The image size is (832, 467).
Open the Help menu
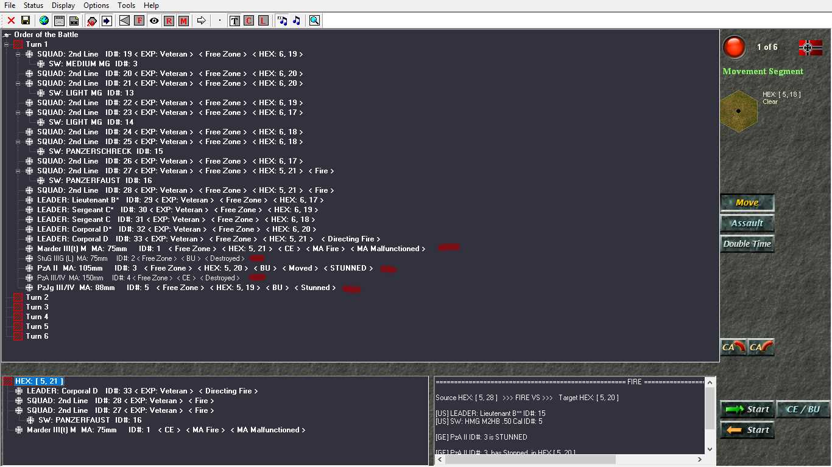pos(151,5)
